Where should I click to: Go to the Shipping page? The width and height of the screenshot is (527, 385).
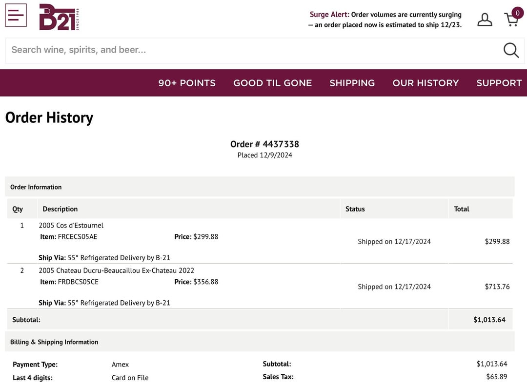[352, 83]
